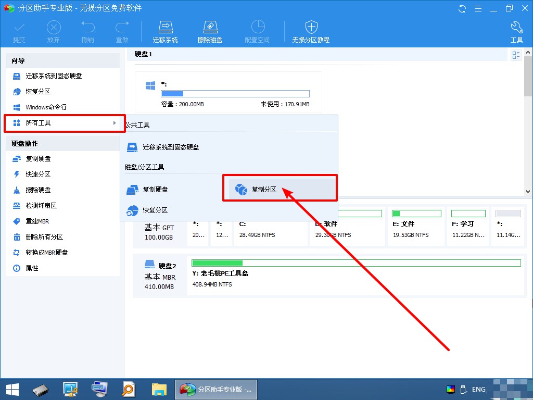
Task: Select the F: 学习 partition
Action: click(x=468, y=226)
